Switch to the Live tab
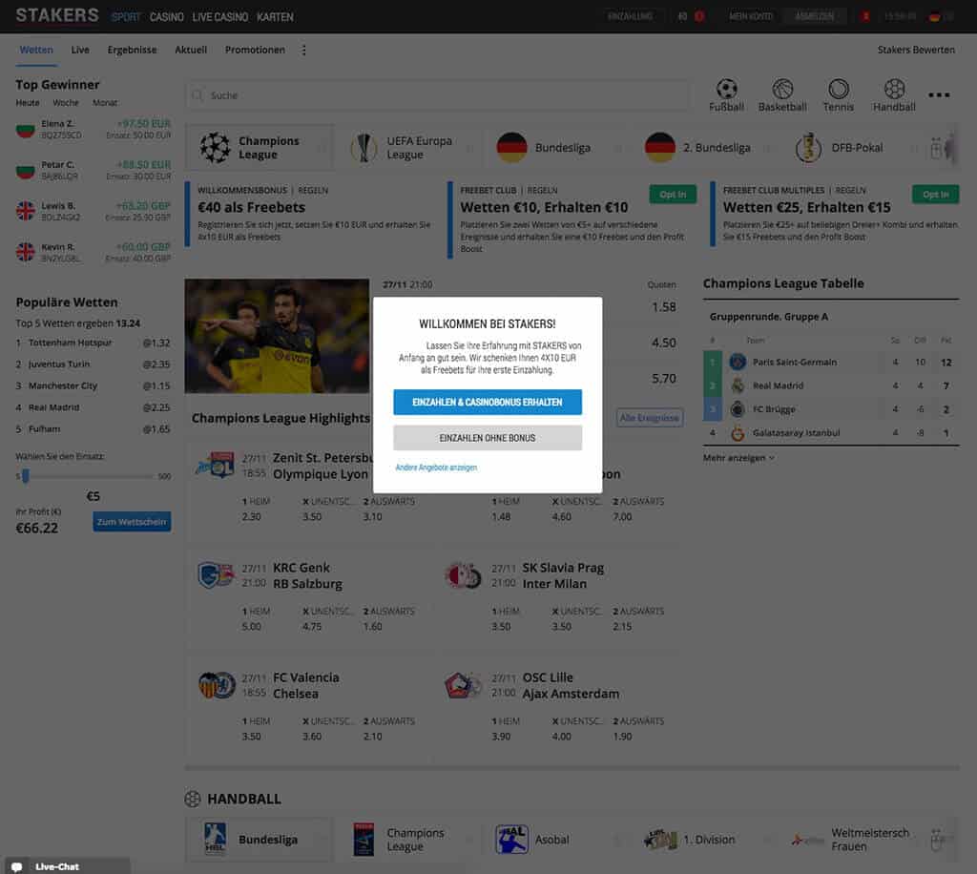This screenshot has height=874, width=977. pos(80,50)
